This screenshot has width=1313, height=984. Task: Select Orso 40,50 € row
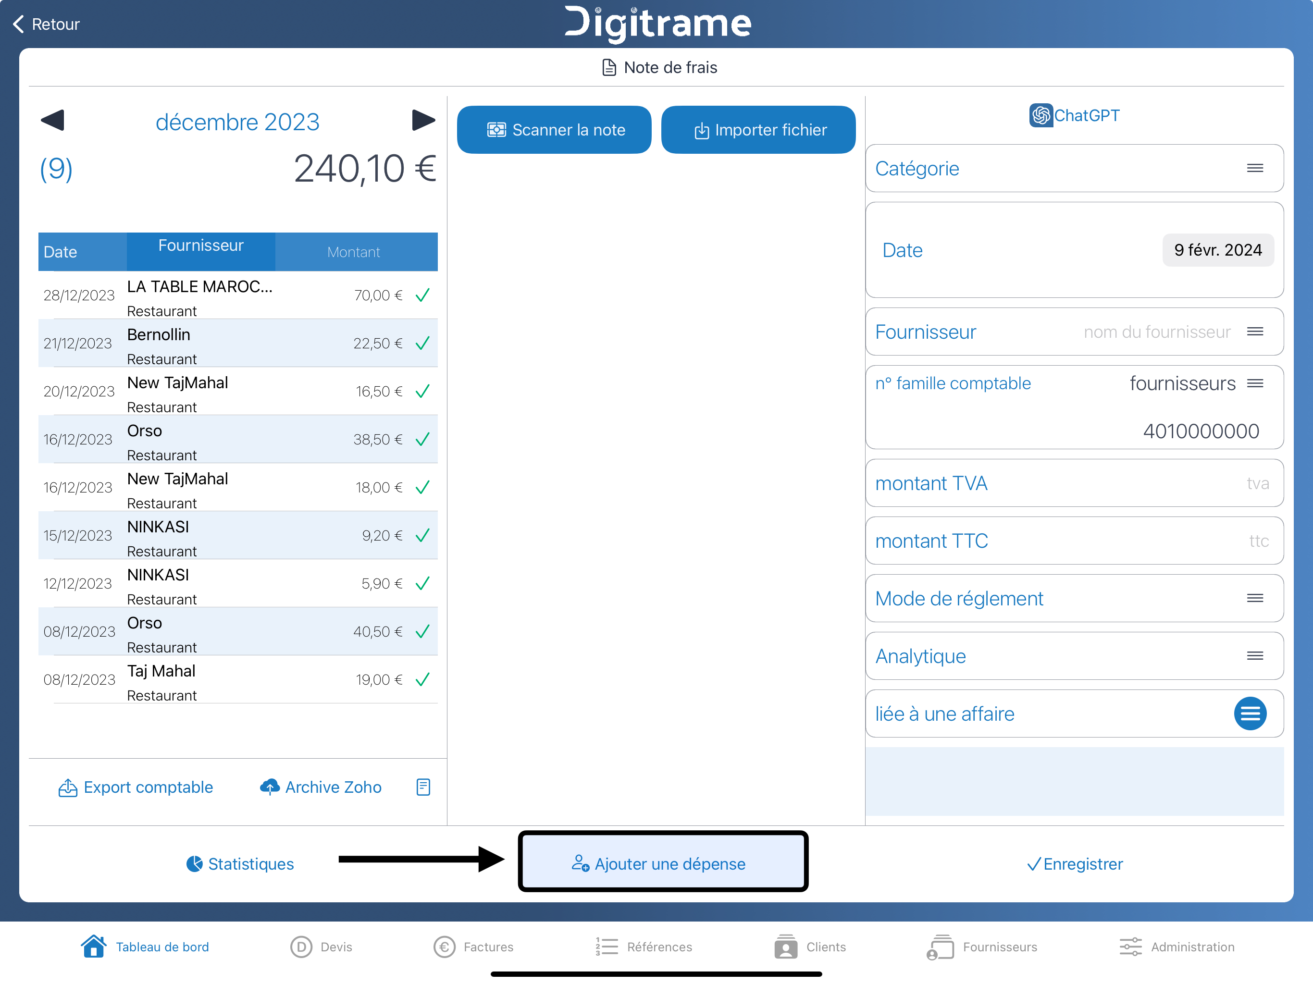pyautogui.click(x=238, y=631)
